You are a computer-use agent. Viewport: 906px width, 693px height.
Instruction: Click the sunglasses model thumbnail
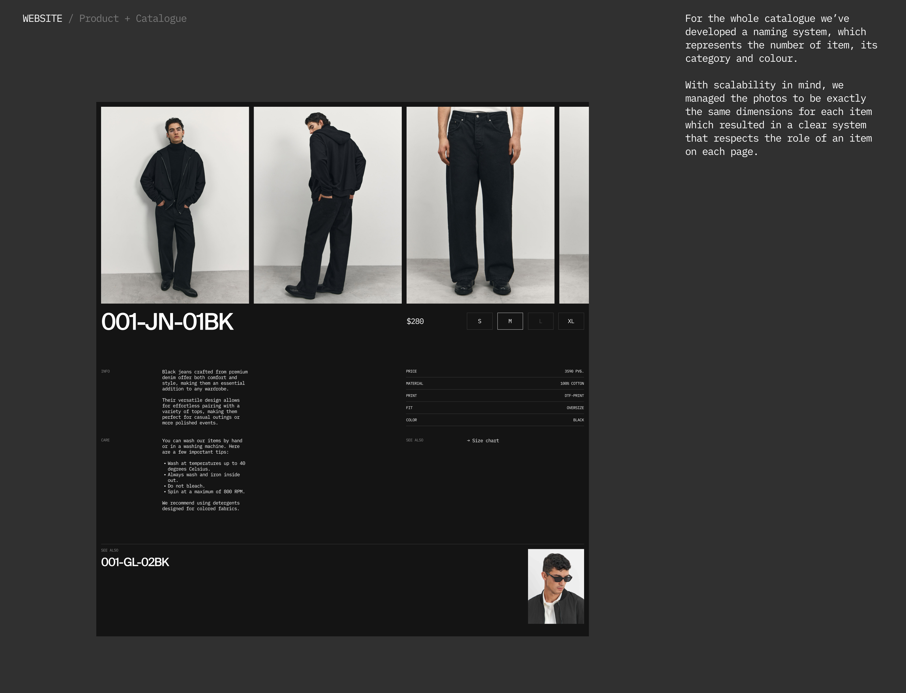(x=555, y=586)
